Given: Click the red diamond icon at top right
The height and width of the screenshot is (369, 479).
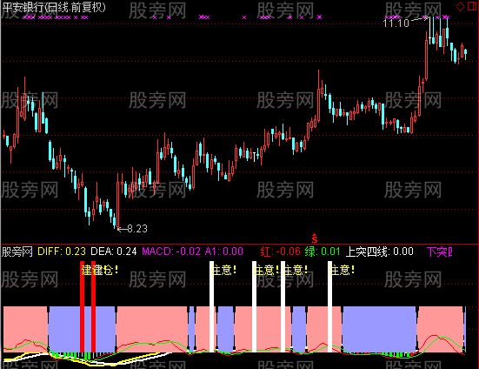Looking at the screenshot, I should tap(460, 7).
